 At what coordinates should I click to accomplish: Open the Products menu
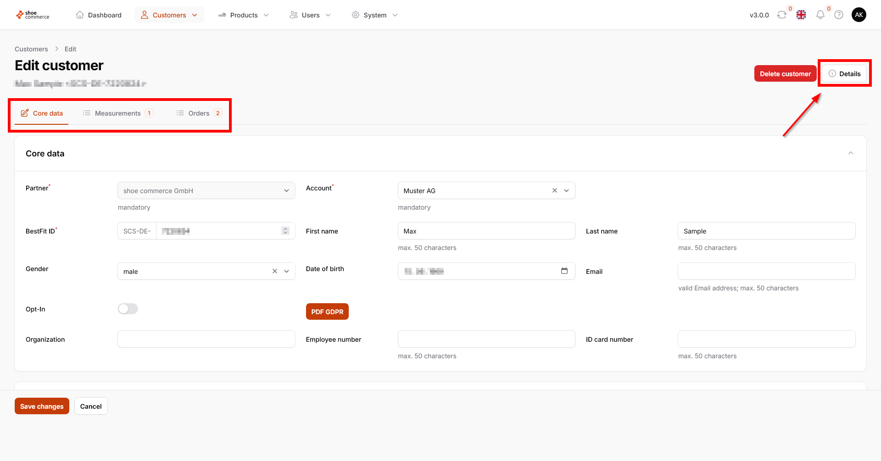(x=244, y=15)
